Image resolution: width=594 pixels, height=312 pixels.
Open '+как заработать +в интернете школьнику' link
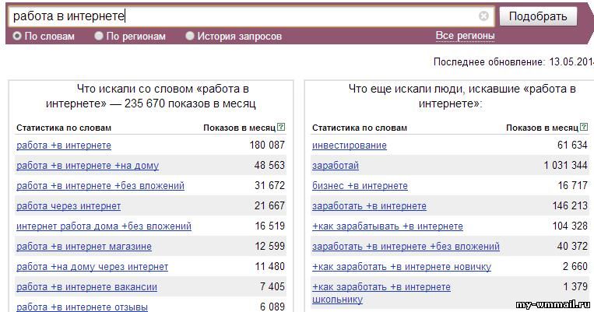381,293
